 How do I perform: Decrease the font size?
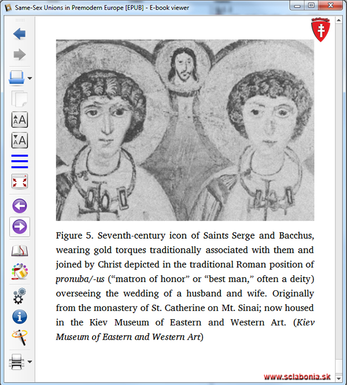coord(20,140)
